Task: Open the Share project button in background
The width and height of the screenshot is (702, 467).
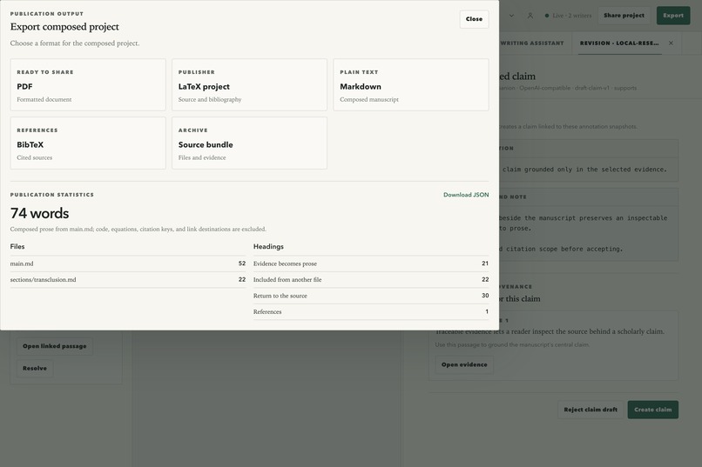Action: click(624, 15)
